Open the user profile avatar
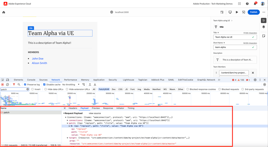 pyautogui.click(x=263, y=4)
